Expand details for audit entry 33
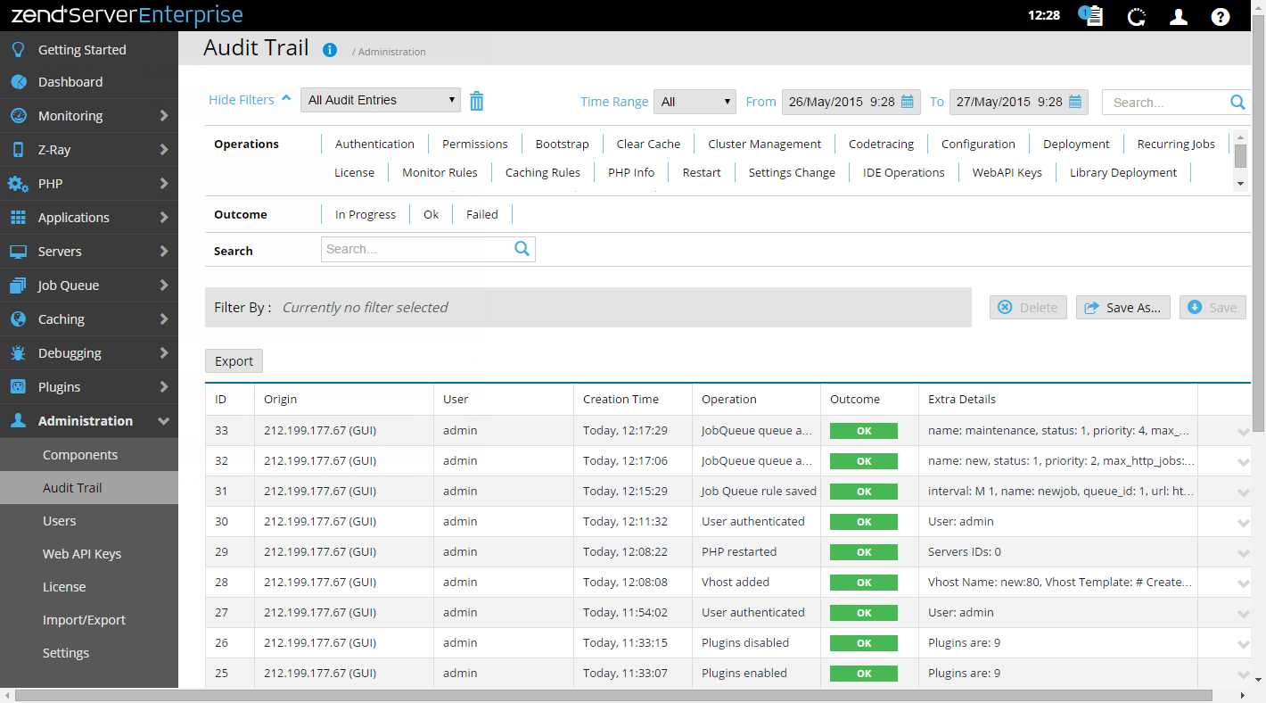This screenshot has height=703, width=1266. point(1243,432)
